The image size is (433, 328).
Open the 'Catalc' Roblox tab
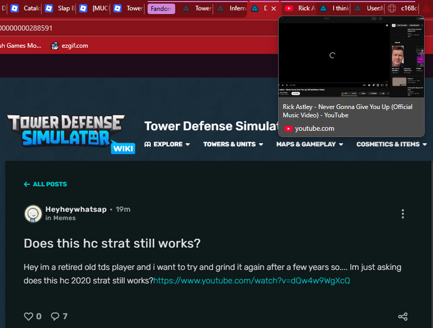click(25, 8)
